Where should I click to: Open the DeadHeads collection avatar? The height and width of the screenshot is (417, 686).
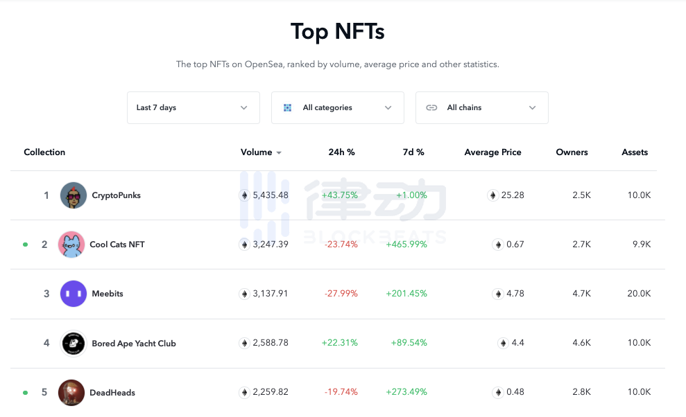[x=71, y=391]
